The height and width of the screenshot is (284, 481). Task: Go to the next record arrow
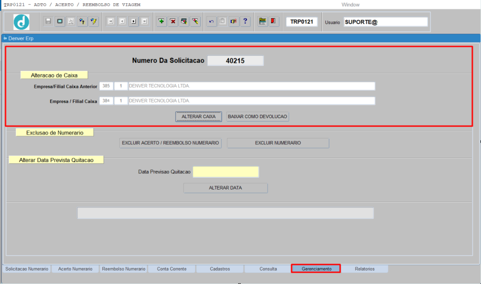[133, 21]
